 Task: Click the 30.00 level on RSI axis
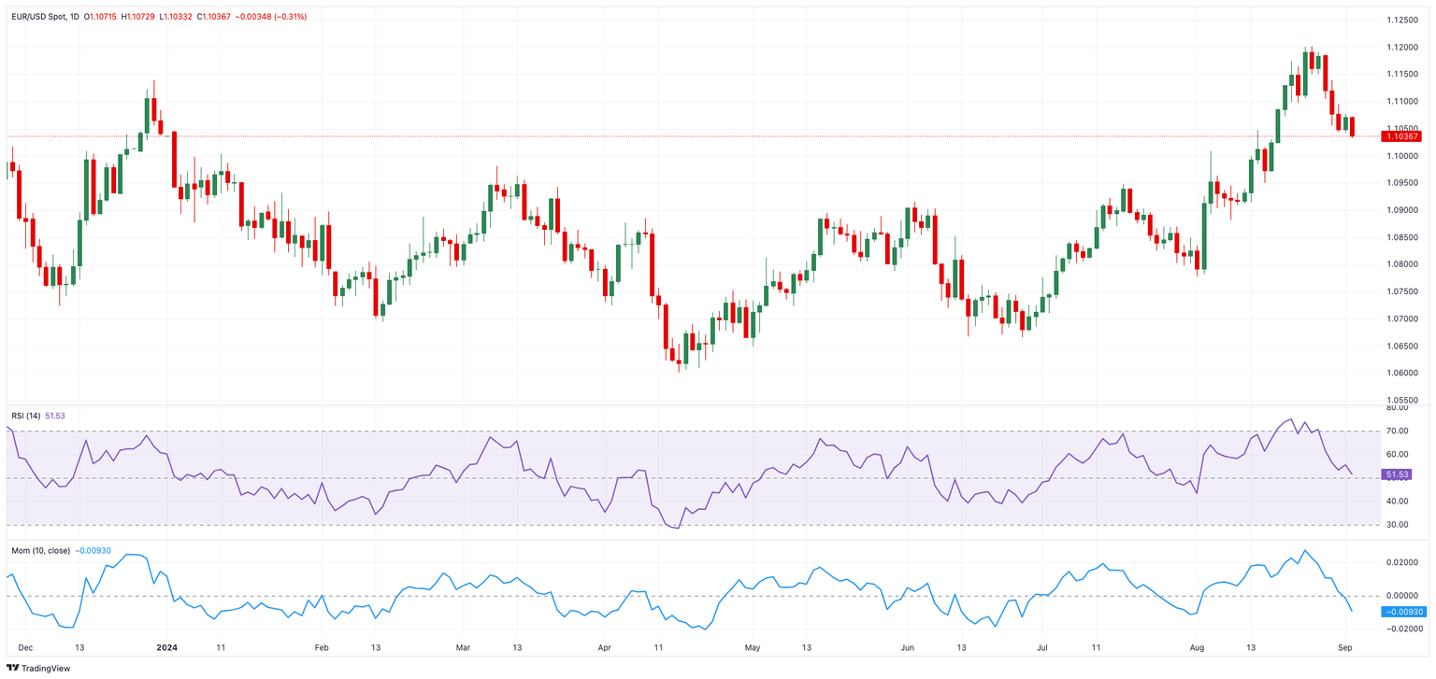point(1397,525)
